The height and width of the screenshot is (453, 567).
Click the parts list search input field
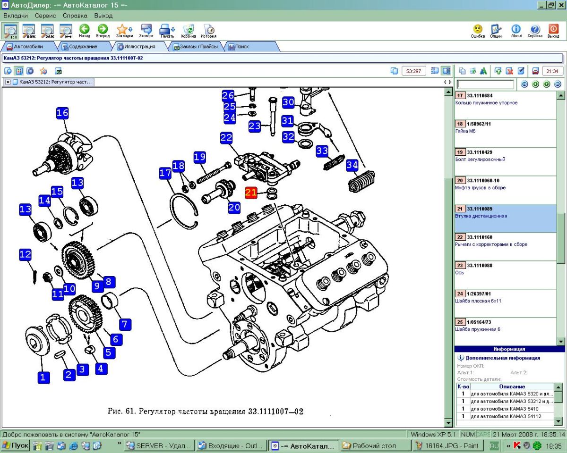(485, 84)
